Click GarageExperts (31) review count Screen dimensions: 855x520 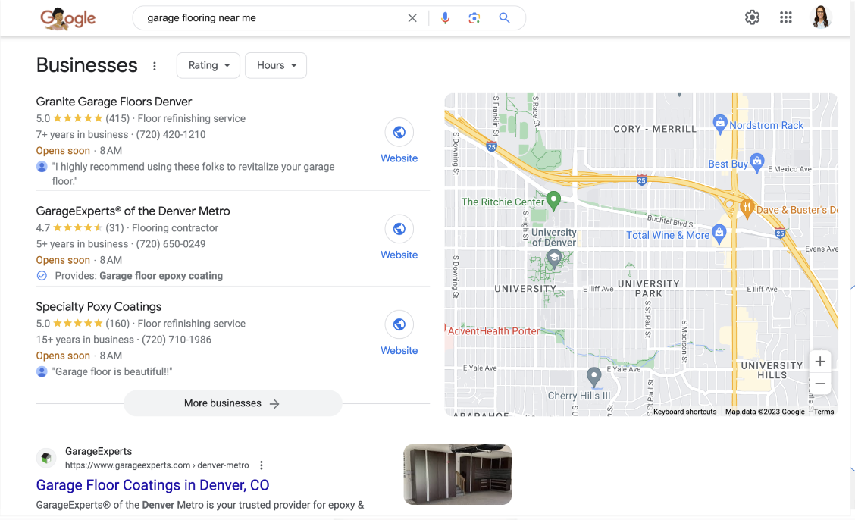(115, 228)
